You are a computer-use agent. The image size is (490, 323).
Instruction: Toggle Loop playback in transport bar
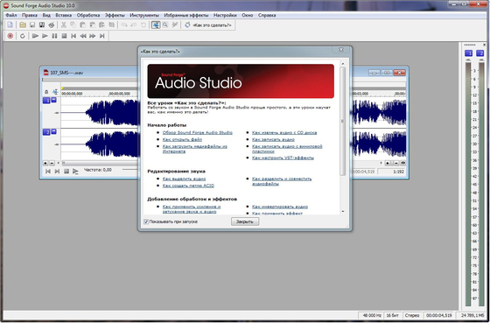(23, 36)
